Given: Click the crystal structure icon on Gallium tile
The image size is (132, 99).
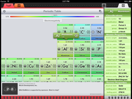Looking at the screenshot, I should click(x=71, y=66).
